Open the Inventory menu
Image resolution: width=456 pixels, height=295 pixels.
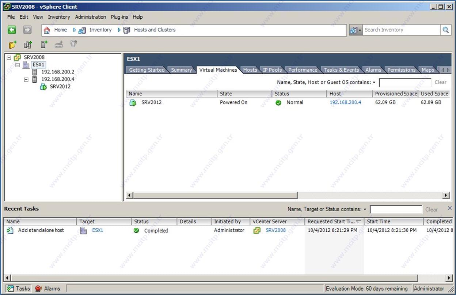point(59,17)
